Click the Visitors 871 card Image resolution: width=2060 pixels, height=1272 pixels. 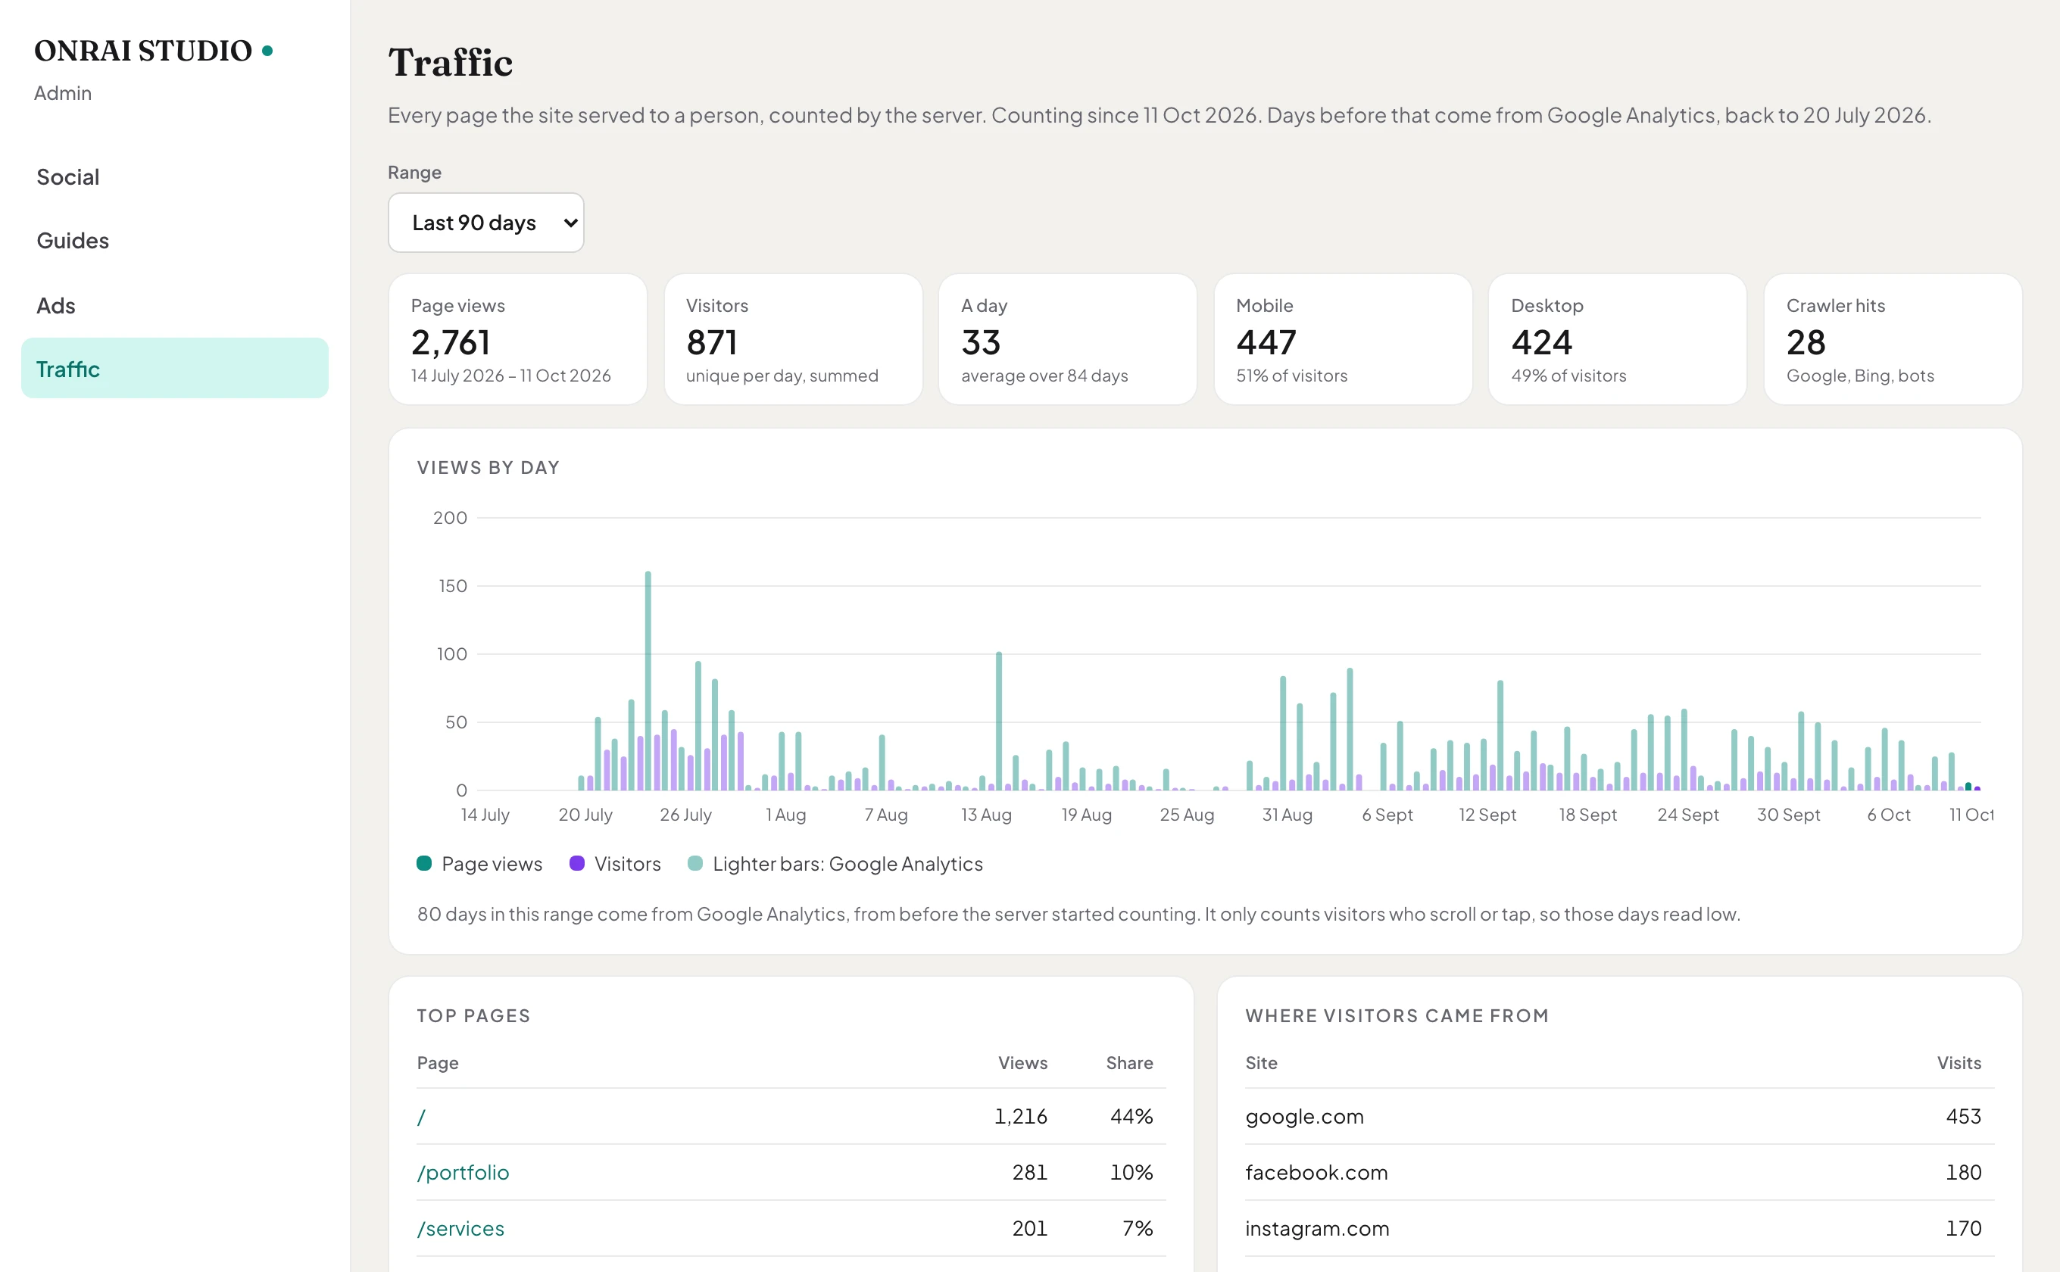coord(793,339)
